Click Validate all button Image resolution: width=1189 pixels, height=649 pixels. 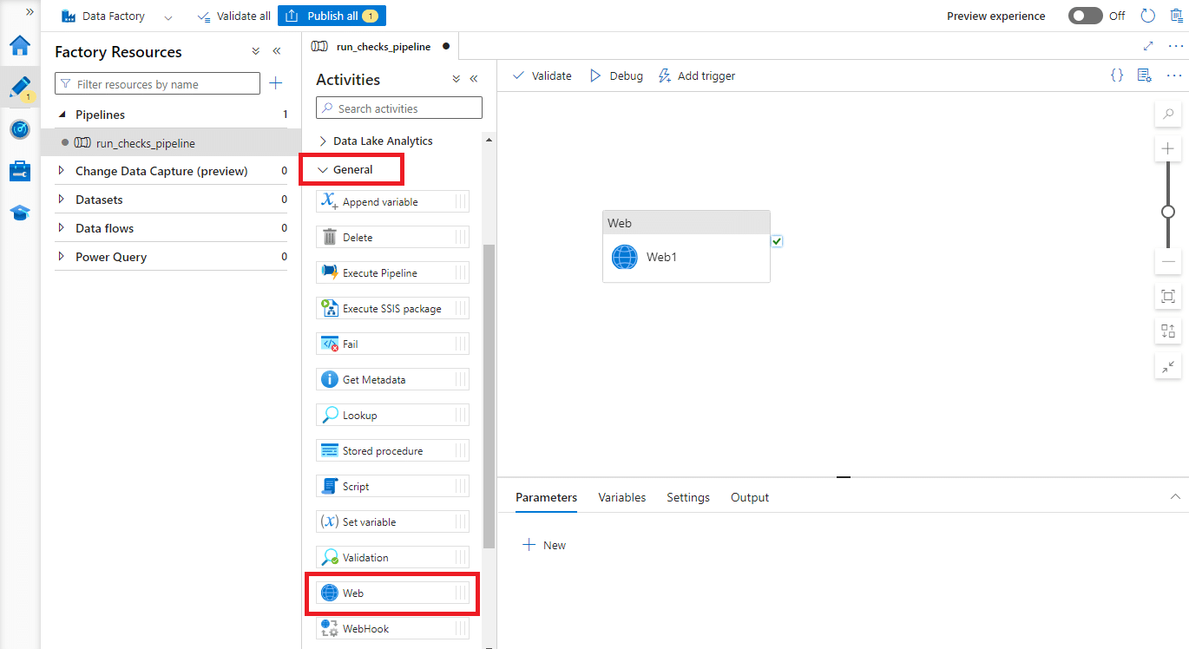point(234,16)
